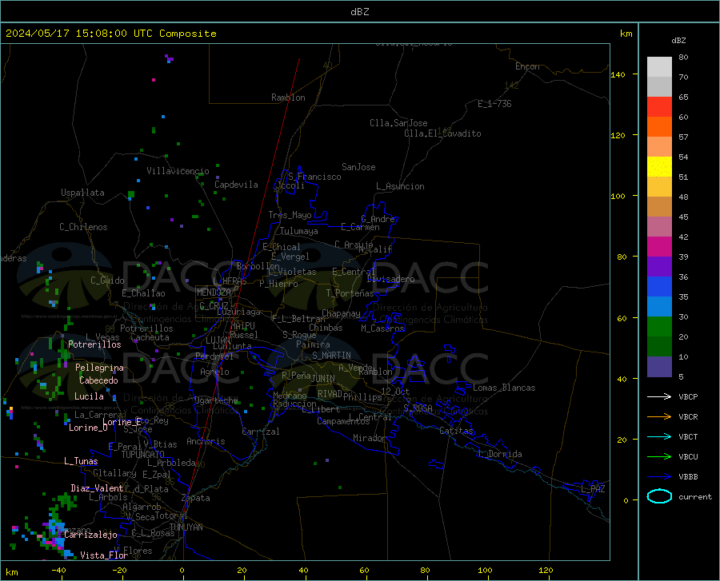
Task: Click the cyan 'current' ellipse icon
Action: [x=659, y=496]
